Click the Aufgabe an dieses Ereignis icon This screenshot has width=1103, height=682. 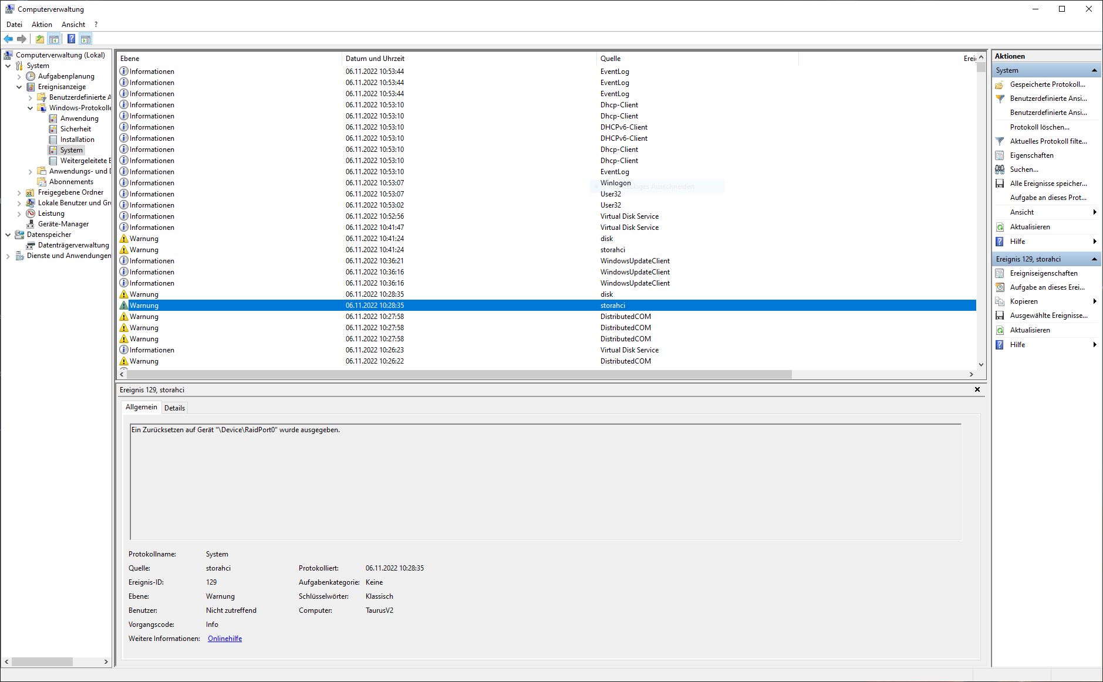tap(1000, 287)
